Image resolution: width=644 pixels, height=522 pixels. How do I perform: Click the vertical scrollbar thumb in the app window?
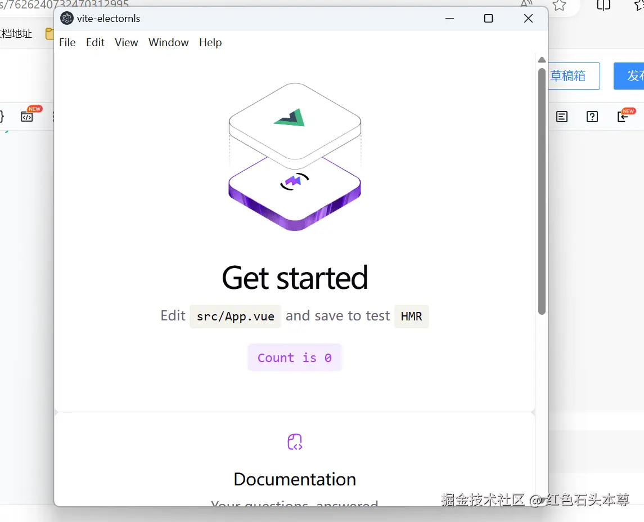point(542,191)
